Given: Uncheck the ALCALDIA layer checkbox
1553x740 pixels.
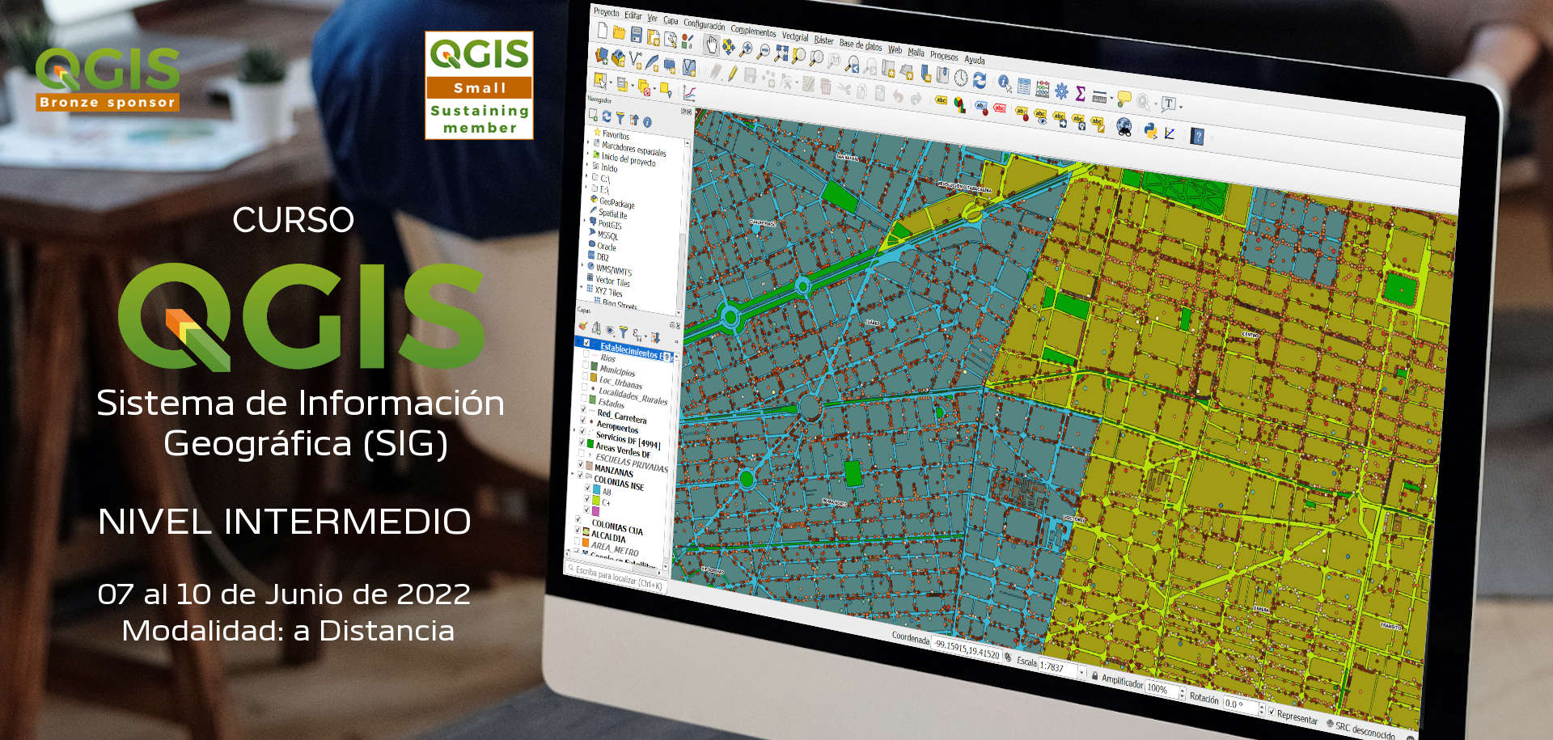Looking at the screenshot, I should point(578,531).
